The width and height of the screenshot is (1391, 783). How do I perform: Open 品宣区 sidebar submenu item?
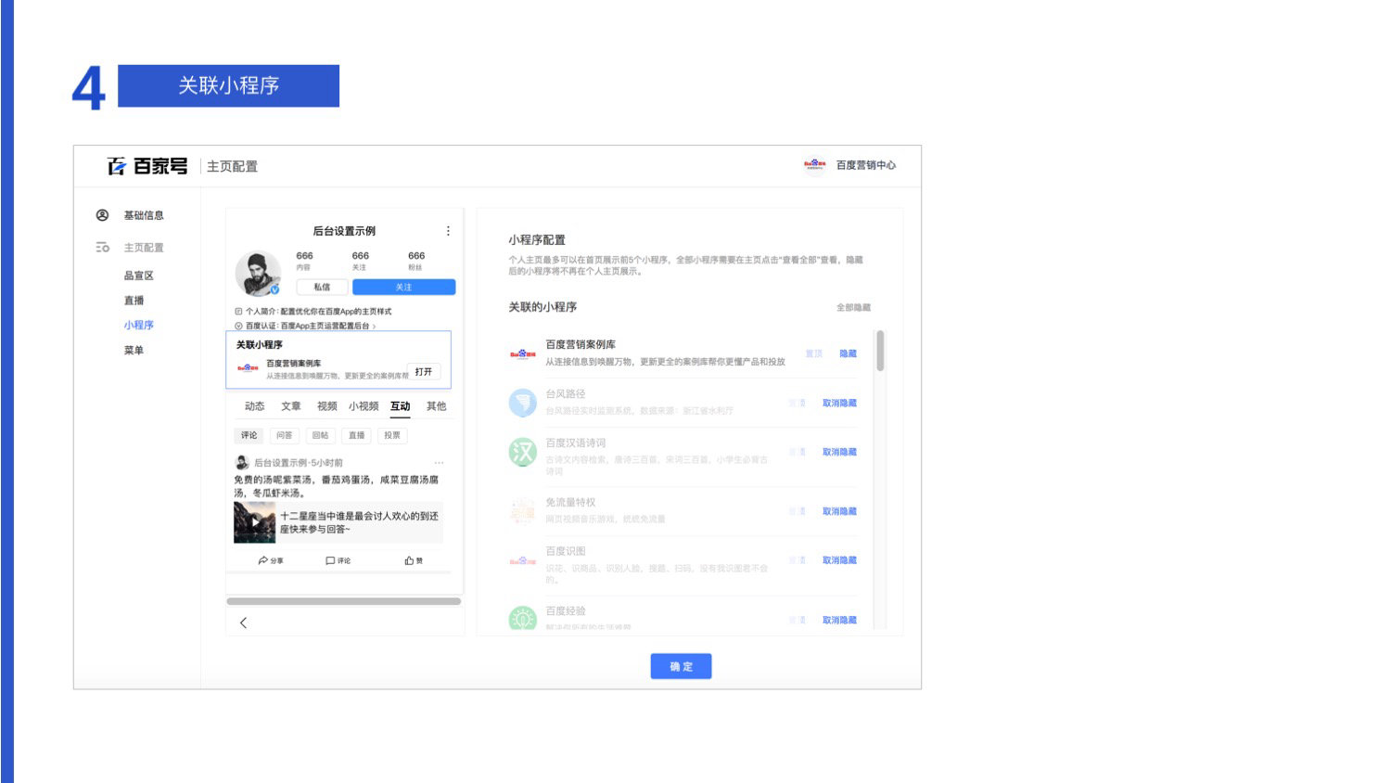pyautogui.click(x=139, y=276)
